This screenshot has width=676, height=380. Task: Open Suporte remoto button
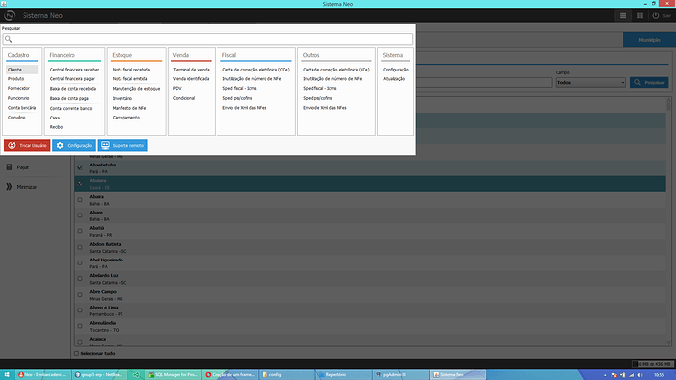122,145
